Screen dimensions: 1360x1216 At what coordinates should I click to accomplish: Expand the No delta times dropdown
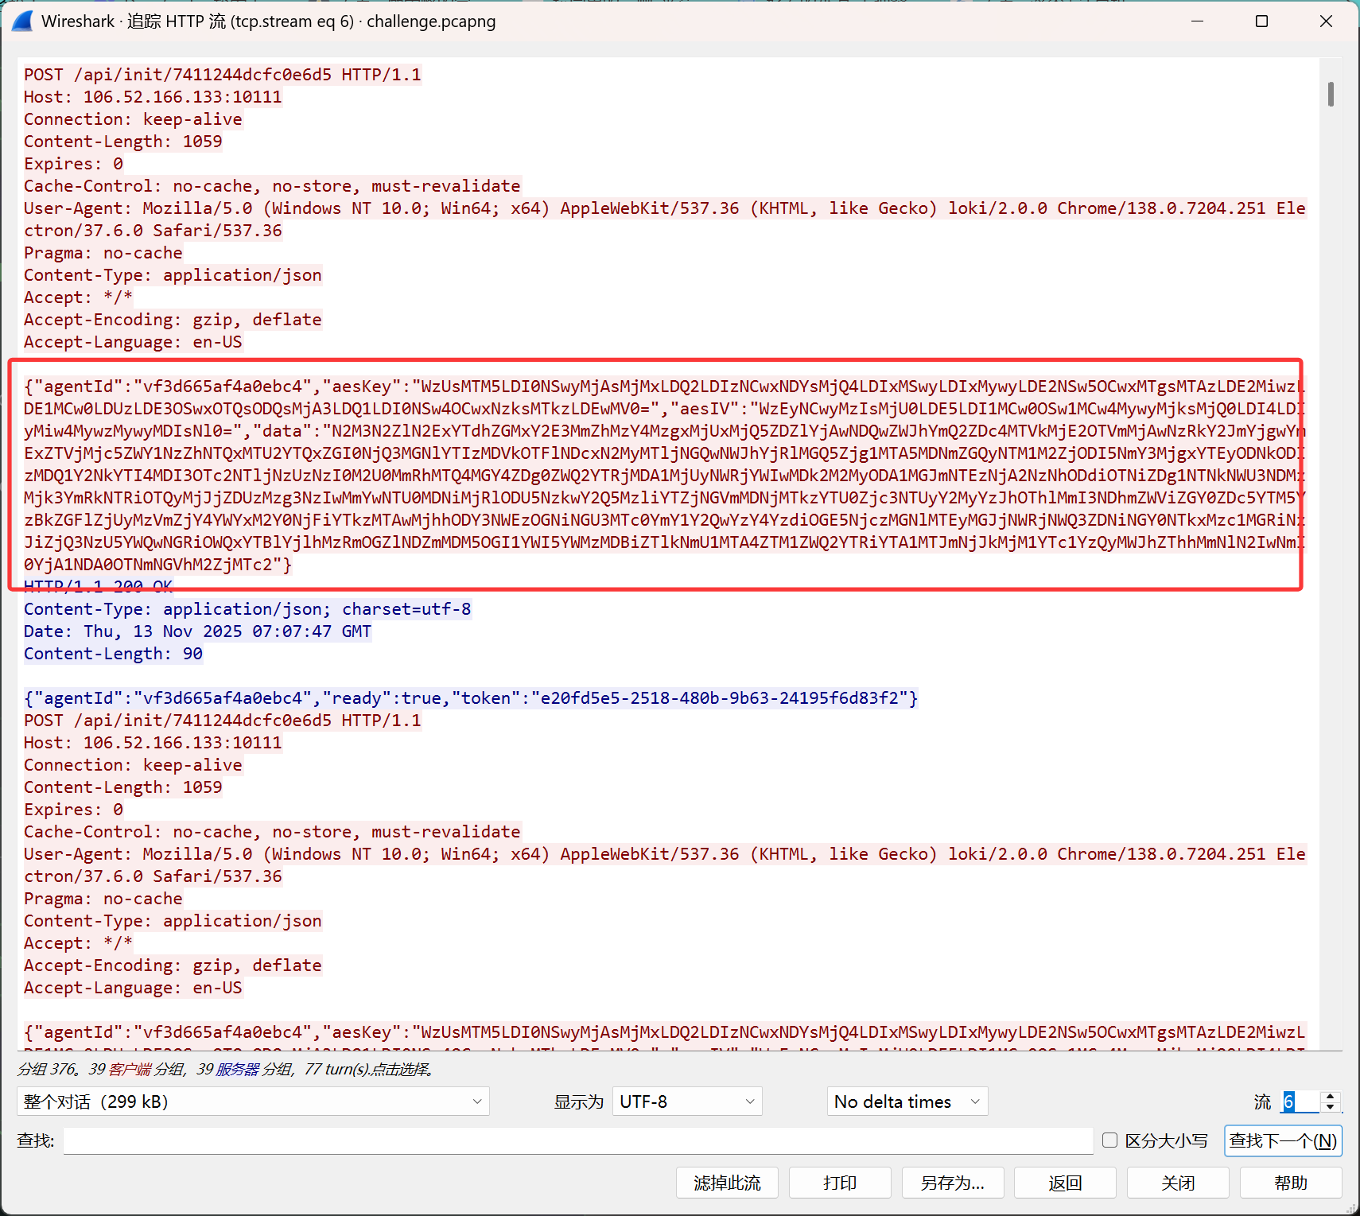[907, 1101]
